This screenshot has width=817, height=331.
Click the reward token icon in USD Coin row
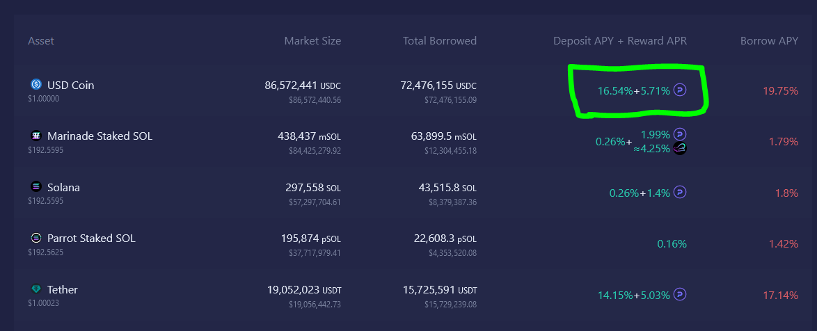(680, 90)
